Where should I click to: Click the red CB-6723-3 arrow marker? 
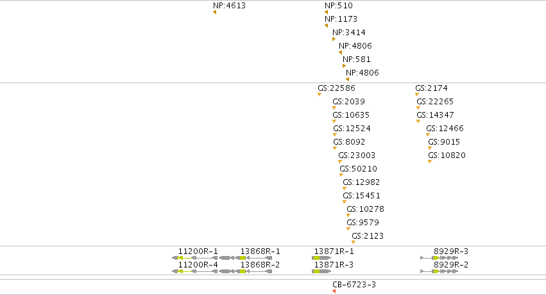click(334, 291)
